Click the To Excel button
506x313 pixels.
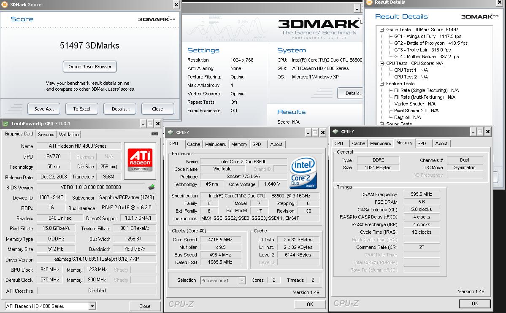[81, 109]
